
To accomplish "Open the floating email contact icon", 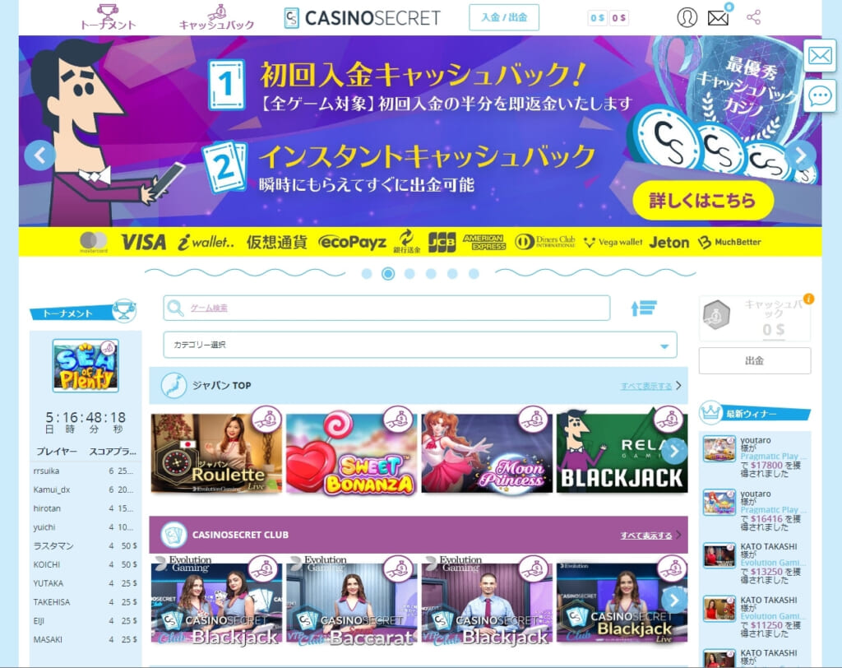I will tap(820, 55).
